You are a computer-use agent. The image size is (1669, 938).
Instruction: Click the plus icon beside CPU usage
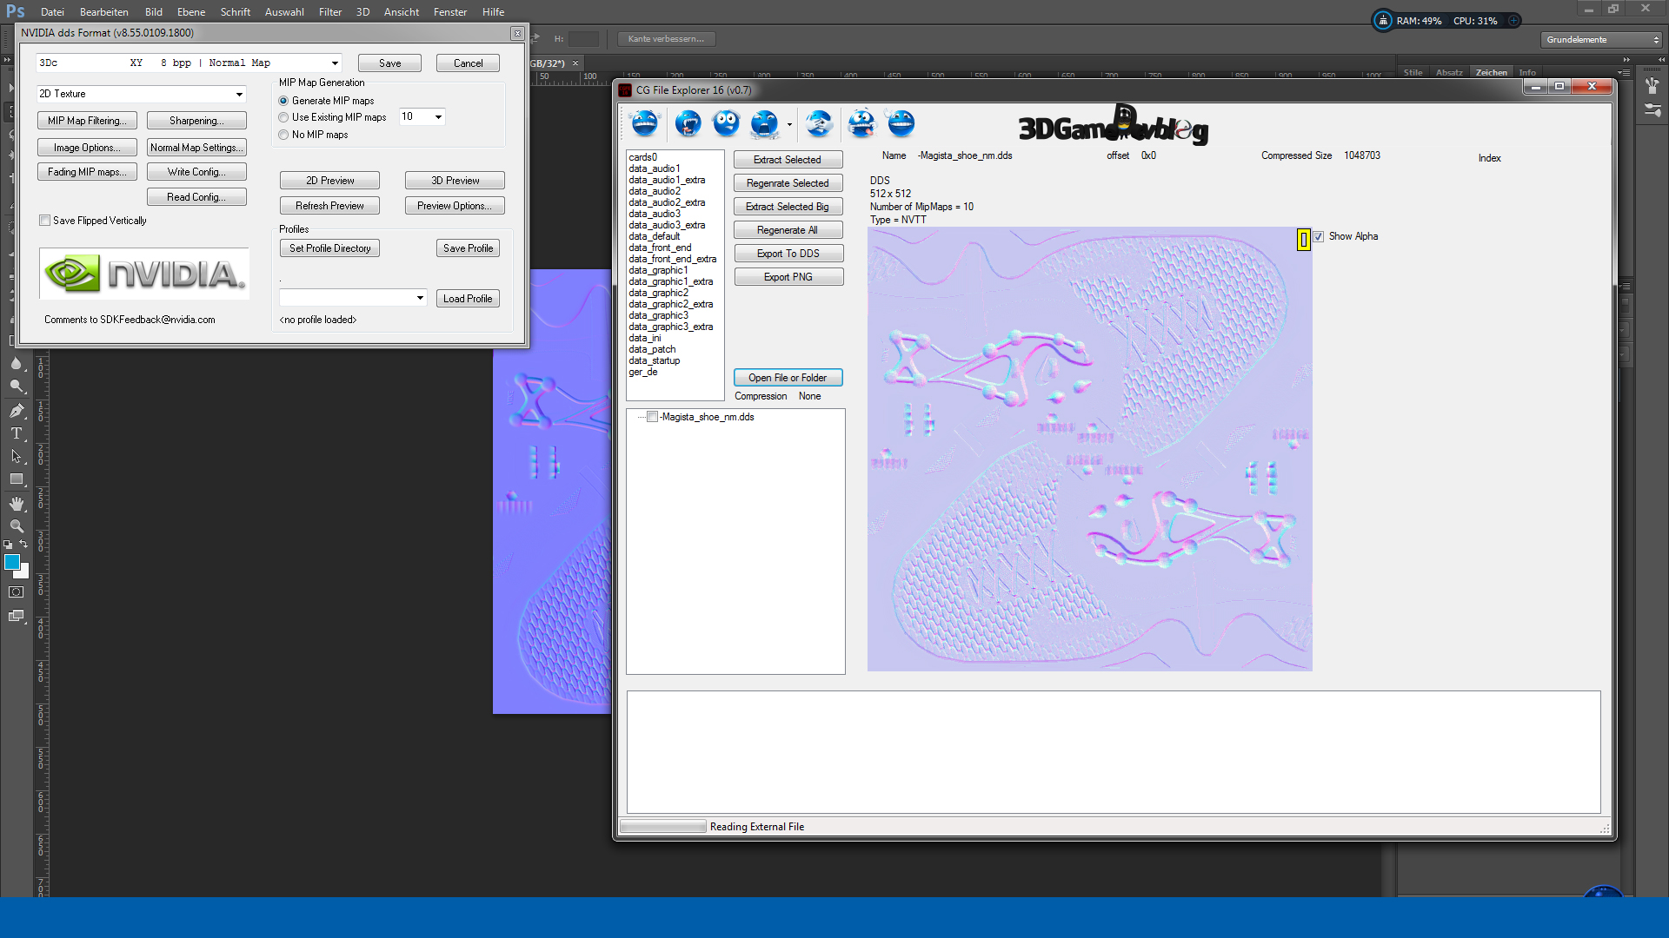point(1513,21)
